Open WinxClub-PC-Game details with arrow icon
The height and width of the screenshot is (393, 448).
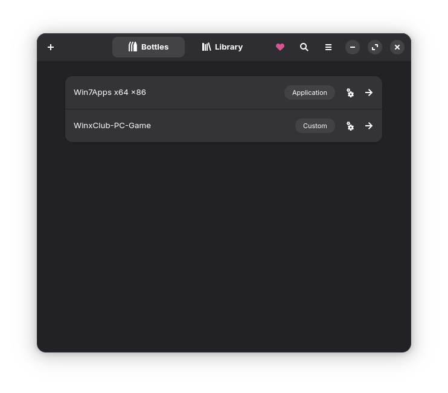(x=369, y=126)
